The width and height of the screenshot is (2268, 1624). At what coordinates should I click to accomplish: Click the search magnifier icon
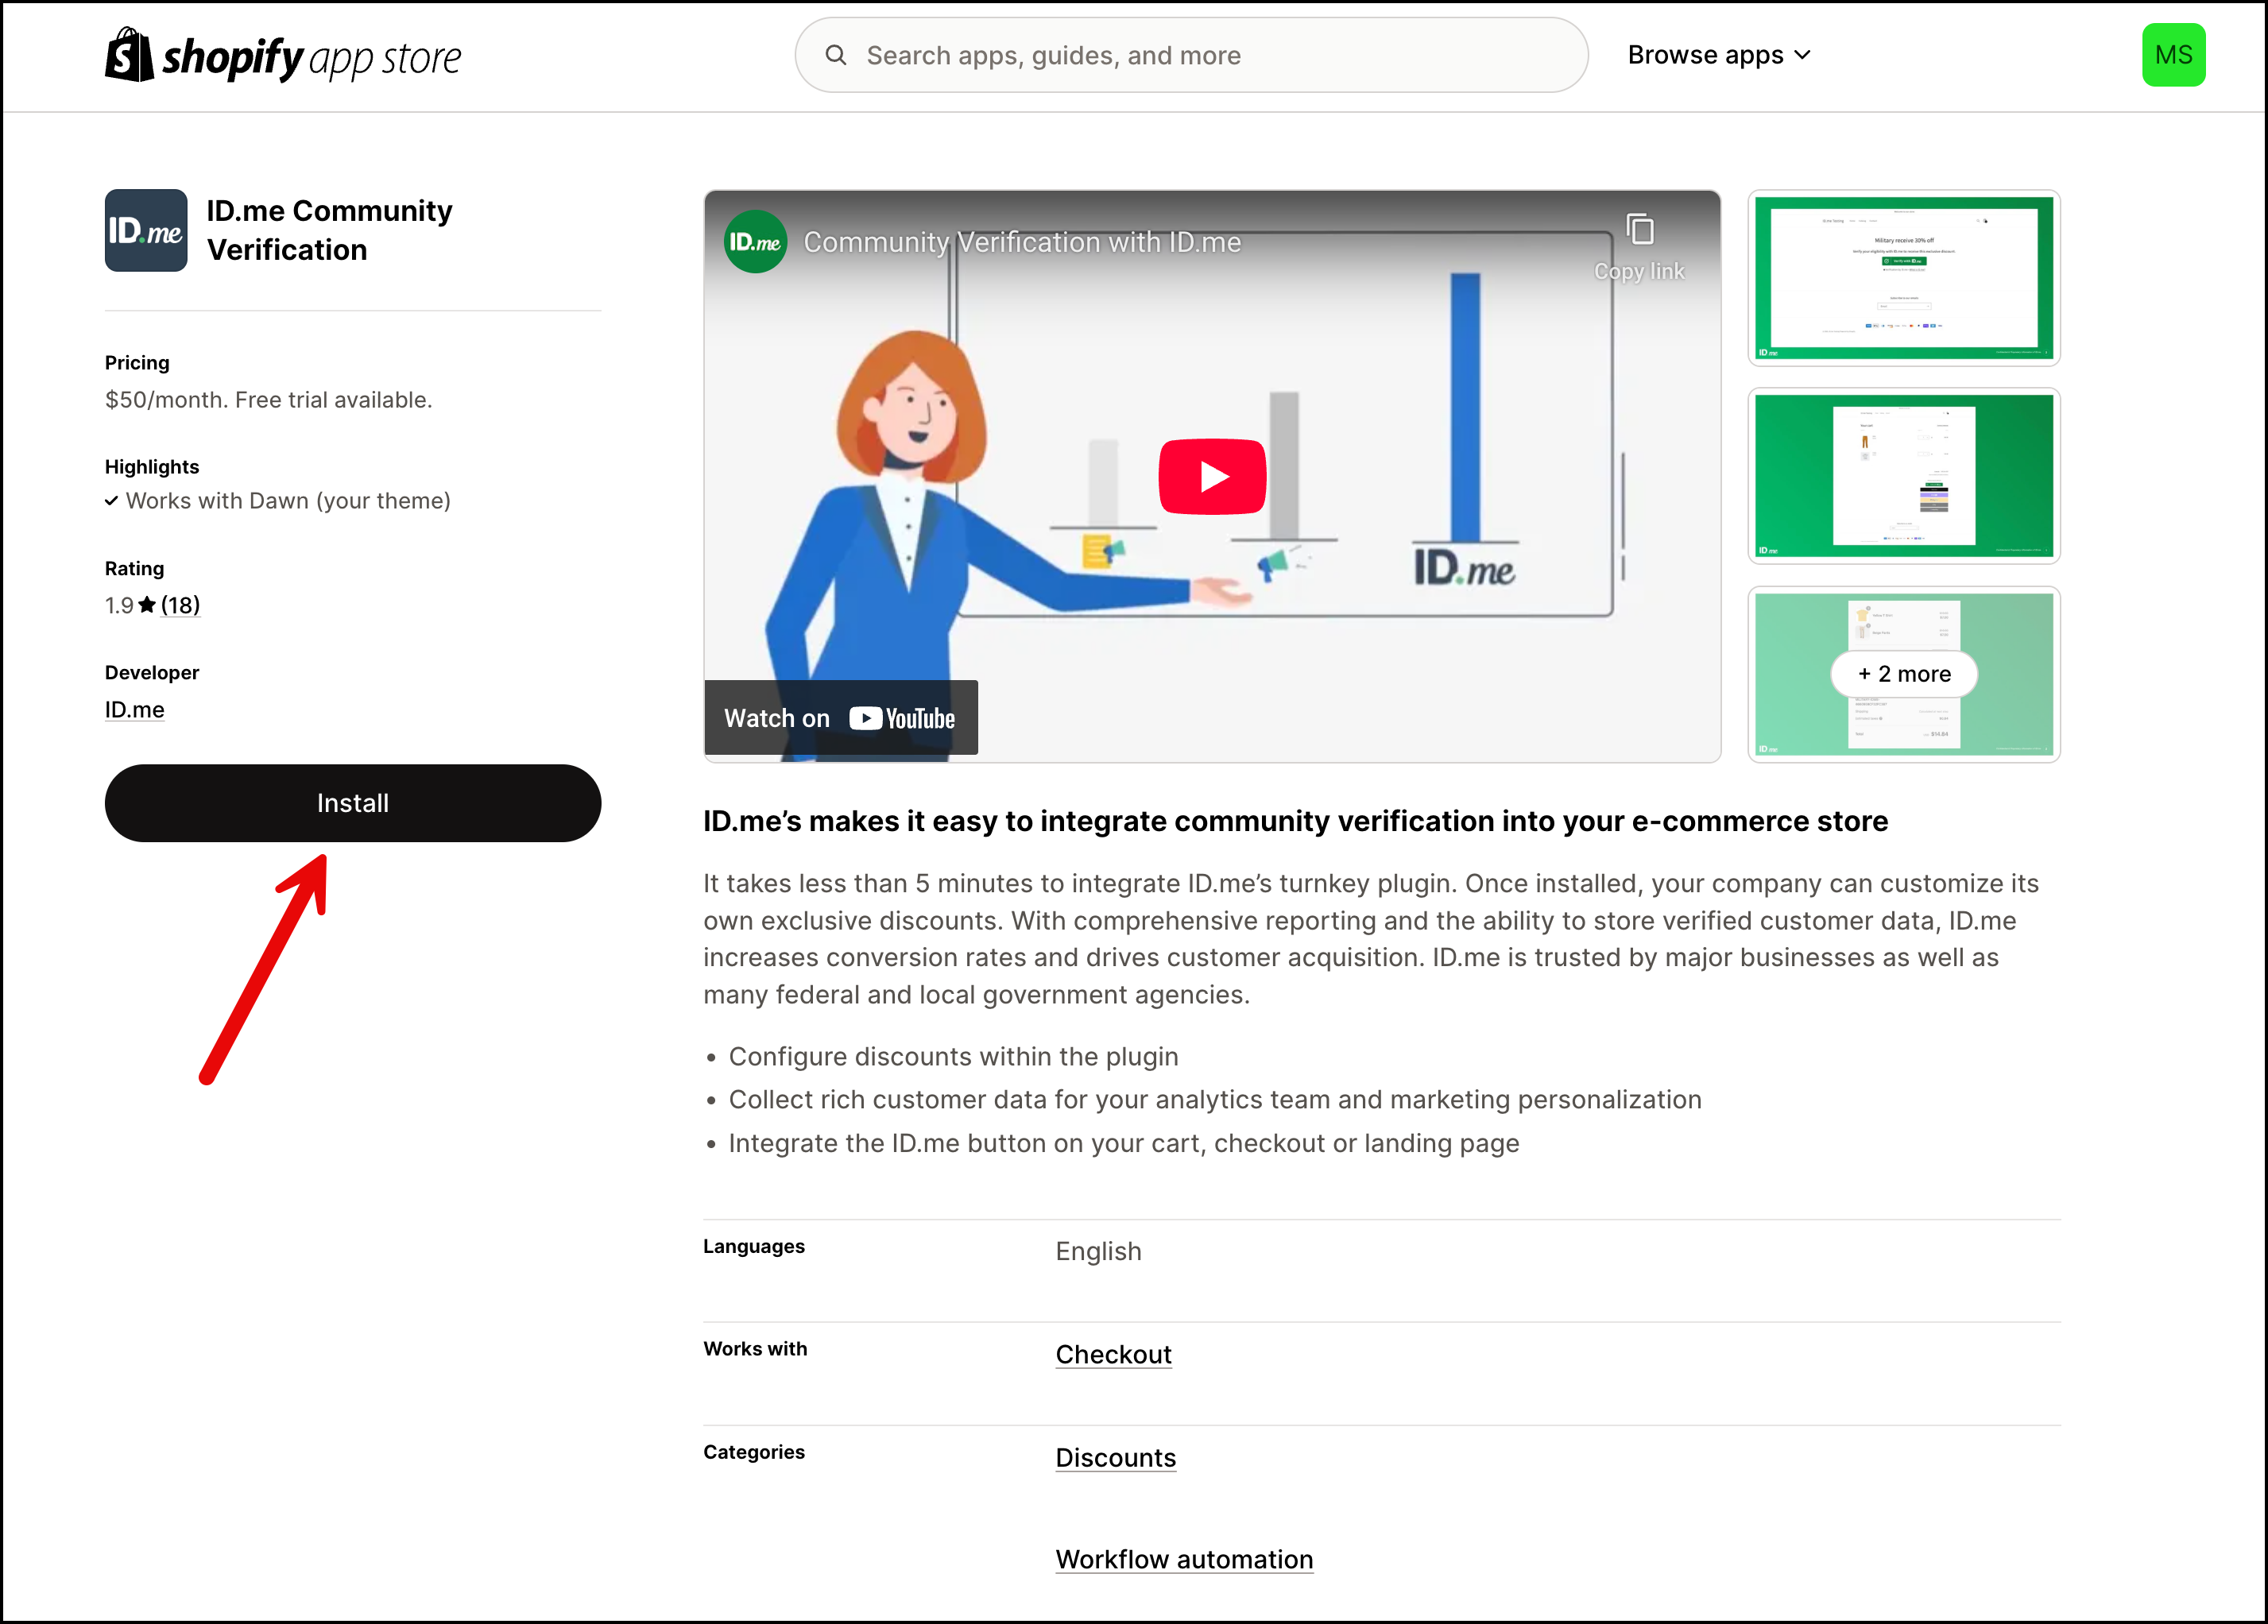click(836, 55)
